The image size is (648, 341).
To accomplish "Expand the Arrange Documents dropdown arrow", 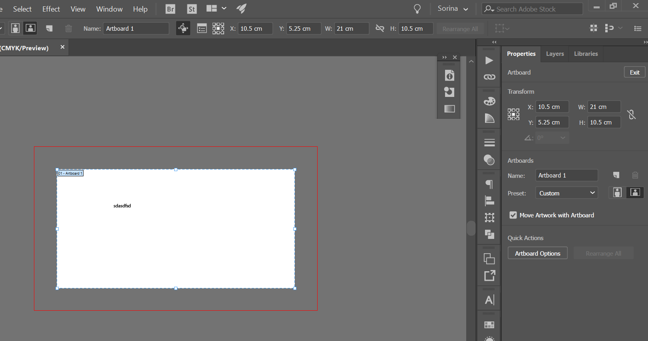I will (x=224, y=8).
